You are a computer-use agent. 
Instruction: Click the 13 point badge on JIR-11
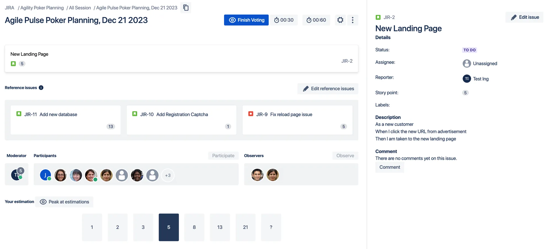(x=111, y=126)
